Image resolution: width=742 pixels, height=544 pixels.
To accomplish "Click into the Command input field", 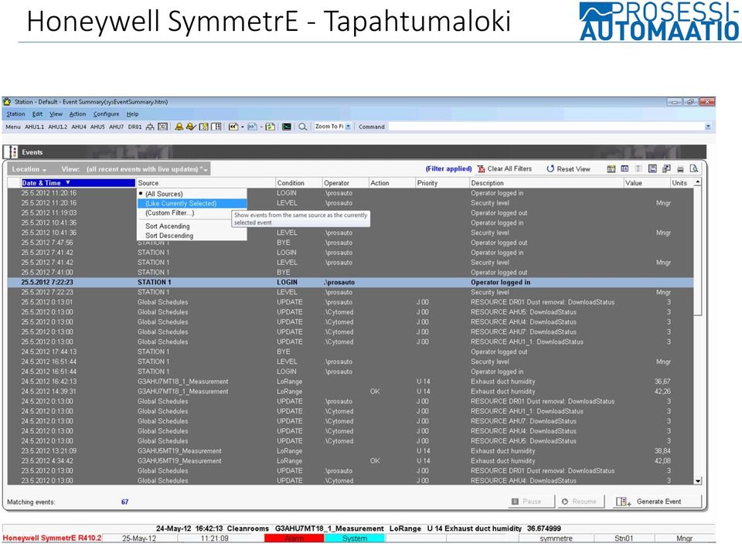I will point(546,127).
